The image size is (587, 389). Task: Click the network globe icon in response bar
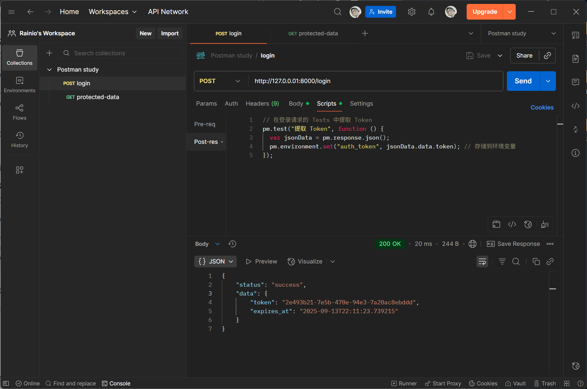pyautogui.click(x=473, y=244)
